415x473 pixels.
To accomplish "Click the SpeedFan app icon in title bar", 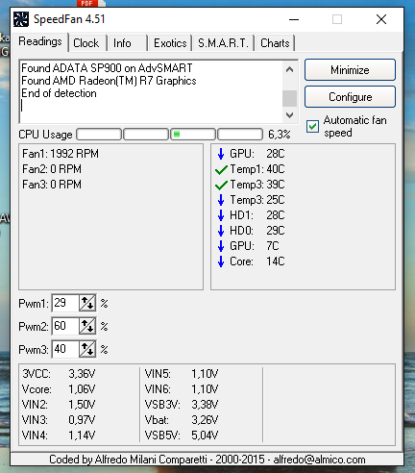I will [x=21, y=19].
